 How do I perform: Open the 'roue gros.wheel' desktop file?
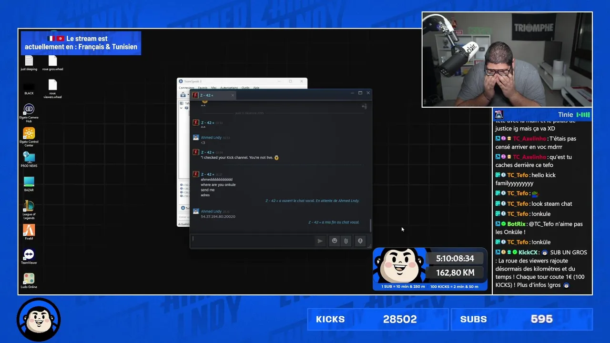(52, 63)
